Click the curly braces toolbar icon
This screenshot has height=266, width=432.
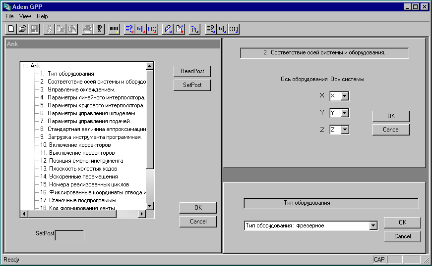(x=194, y=29)
